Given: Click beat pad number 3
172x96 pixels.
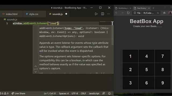Looking at the screenshot, I should click(x=130, y=83).
